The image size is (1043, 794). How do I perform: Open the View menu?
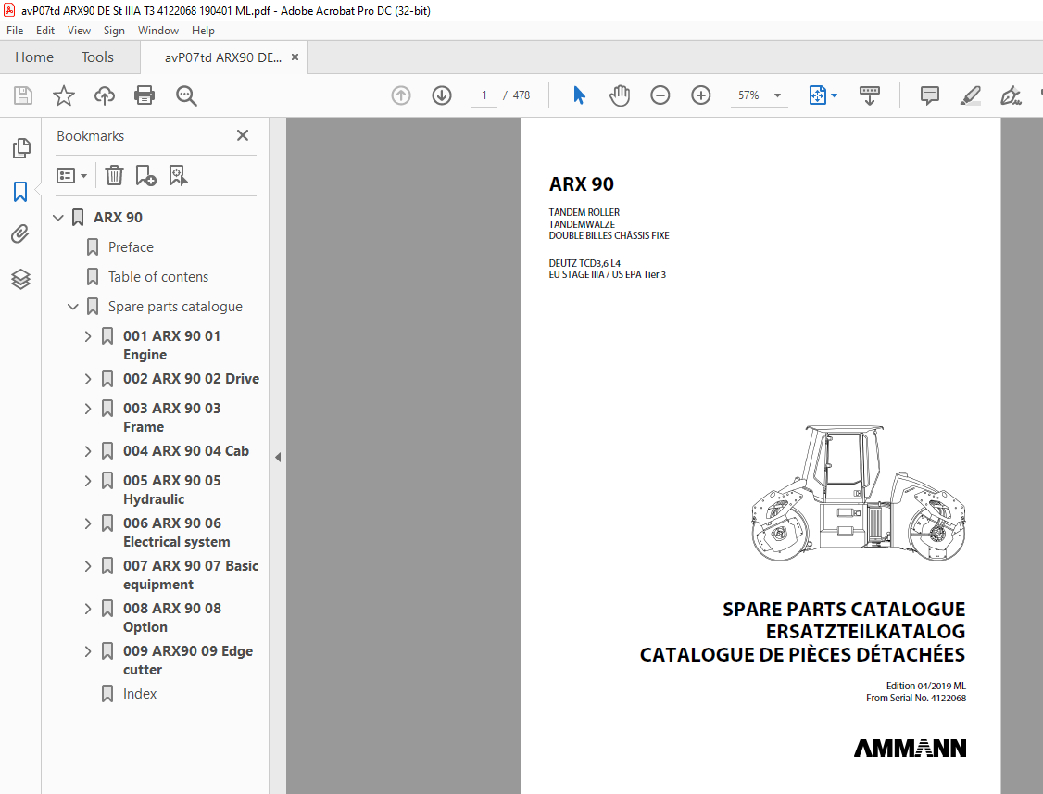(x=79, y=31)
